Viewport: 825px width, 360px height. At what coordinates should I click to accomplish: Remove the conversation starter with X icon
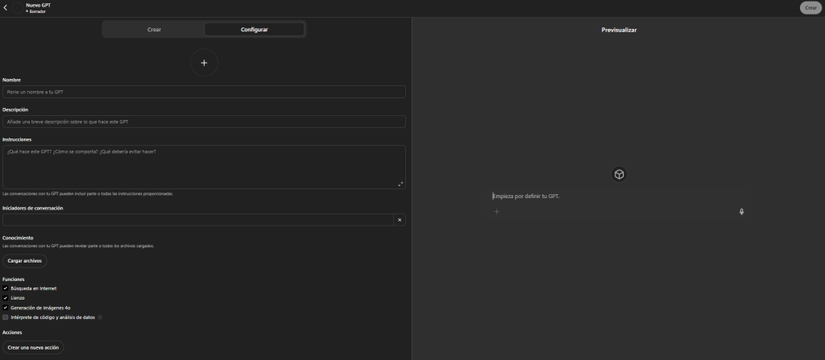(400, 220)
